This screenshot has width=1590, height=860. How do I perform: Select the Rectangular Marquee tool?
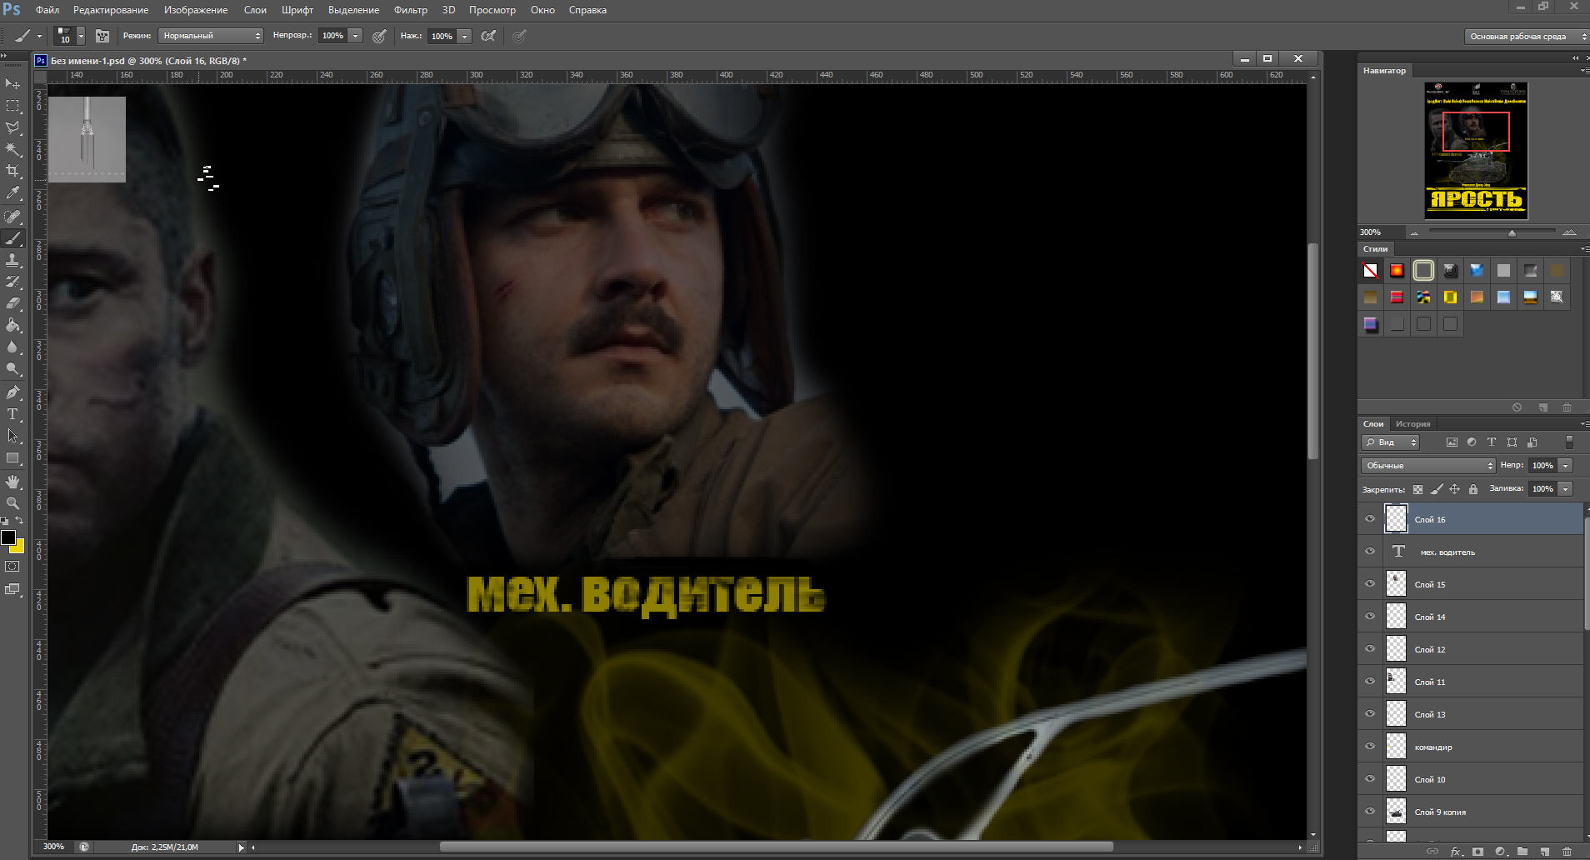click(12, 106)
